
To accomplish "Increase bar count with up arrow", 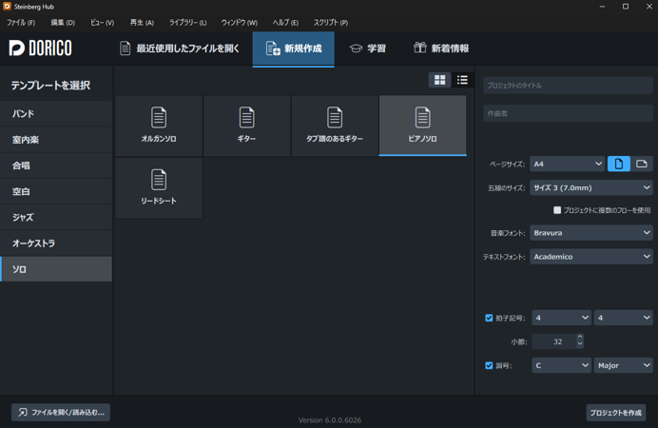I will click(580, 338).
